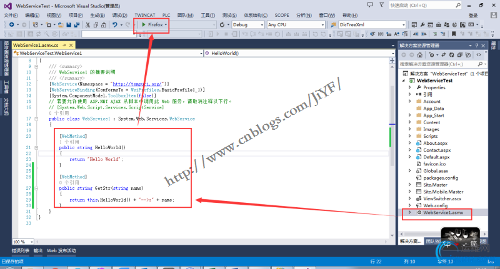Click the 登录 sign-in link
Viewport: 500px width, 269px height.
click(x=473, y=15)
